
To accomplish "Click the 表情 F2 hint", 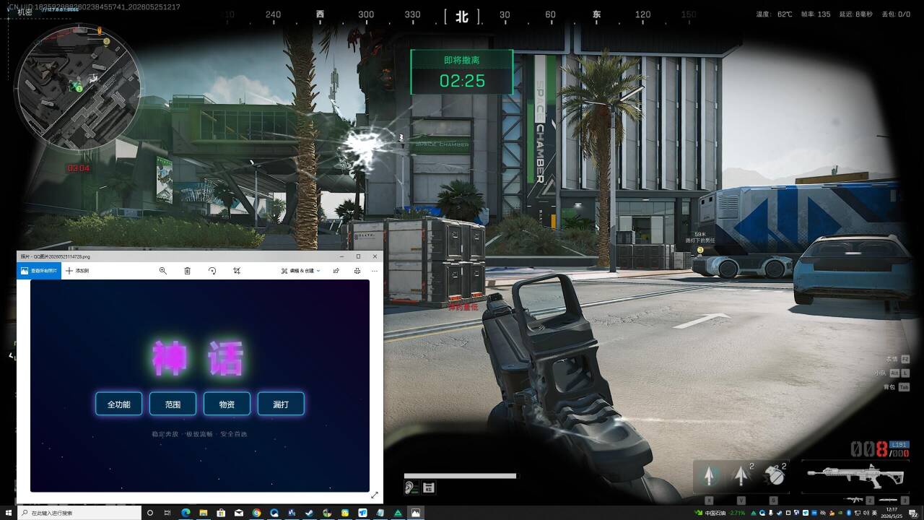I will click(897, 359).
